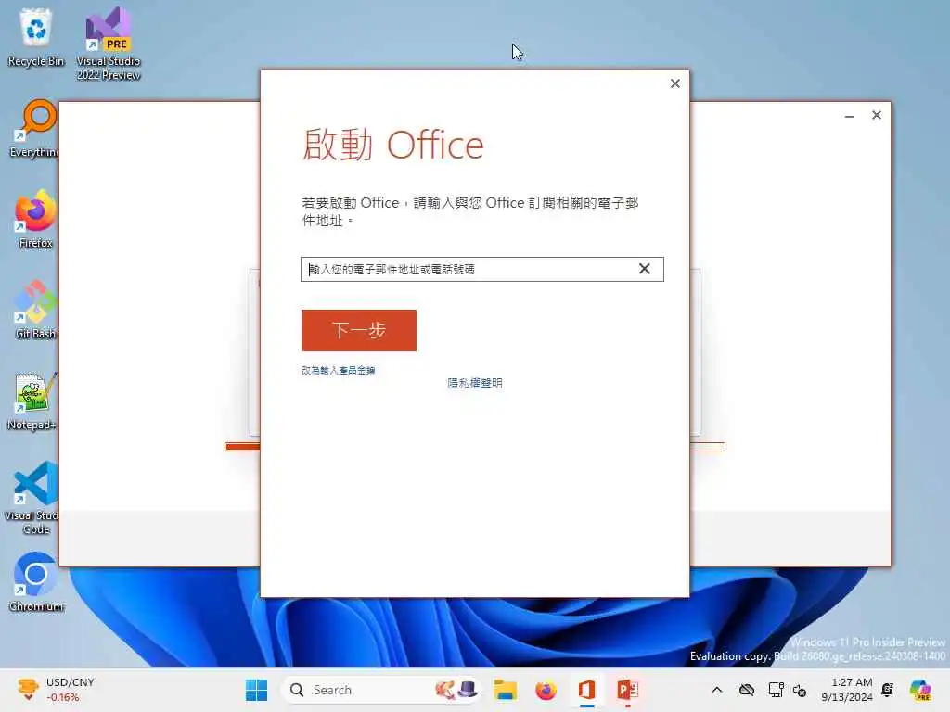Open the 隱私權聲明 privacy statement link
This screenshot has height=712, width=950.
tap(475, 383)
